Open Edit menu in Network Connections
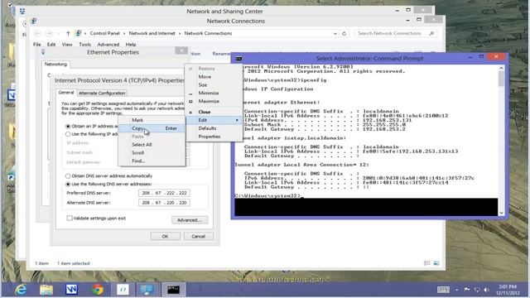530x298 pixels. 51,44
